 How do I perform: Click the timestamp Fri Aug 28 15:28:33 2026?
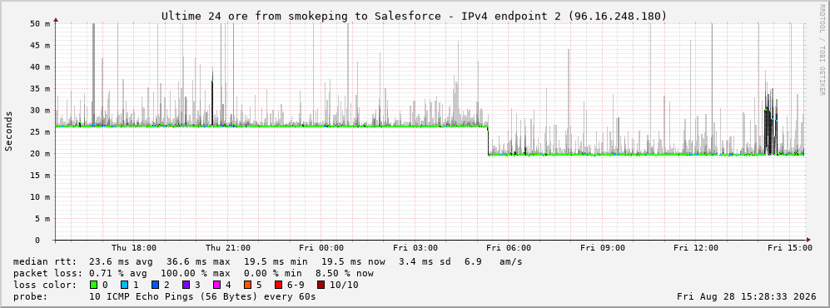click(x=747, y=296)
